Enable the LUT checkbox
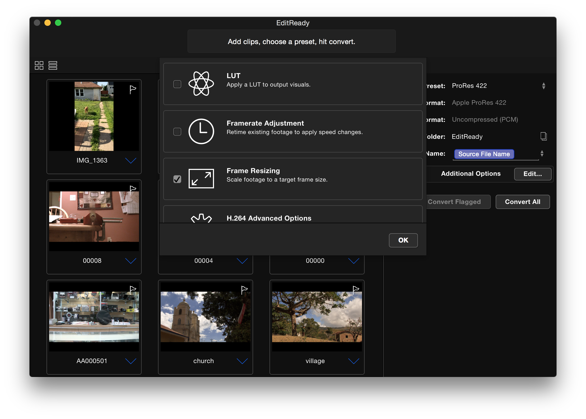 coord(177,84)
